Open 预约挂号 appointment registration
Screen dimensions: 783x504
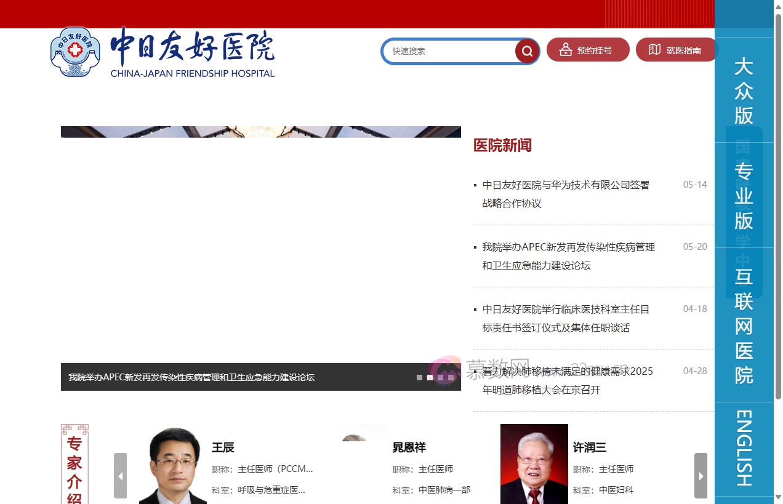588,50
